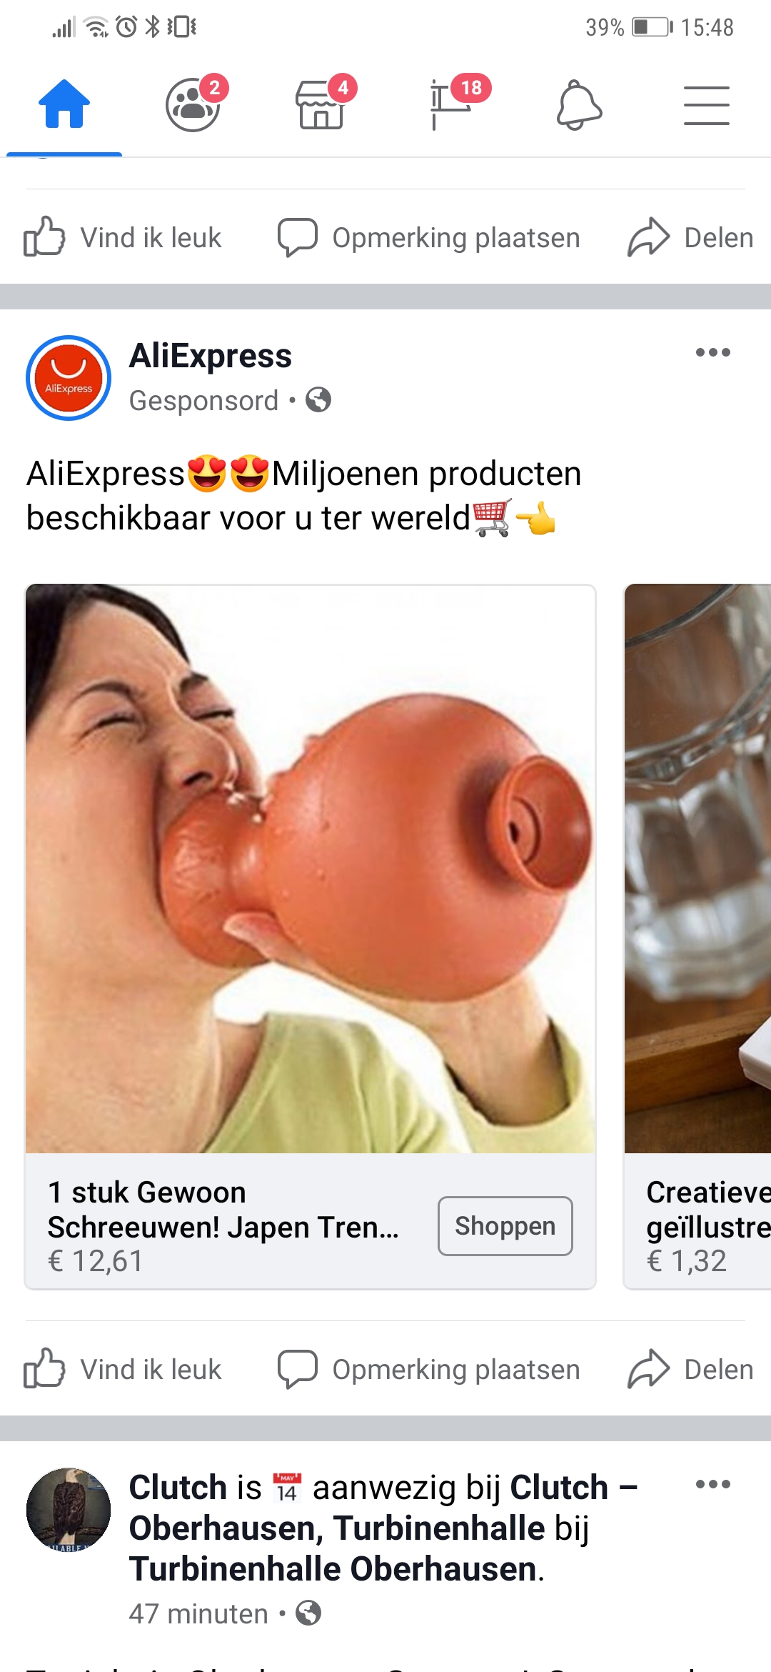Expand options for the Clutch post
771x1672 pixels.
click(x=713, y=1484)
